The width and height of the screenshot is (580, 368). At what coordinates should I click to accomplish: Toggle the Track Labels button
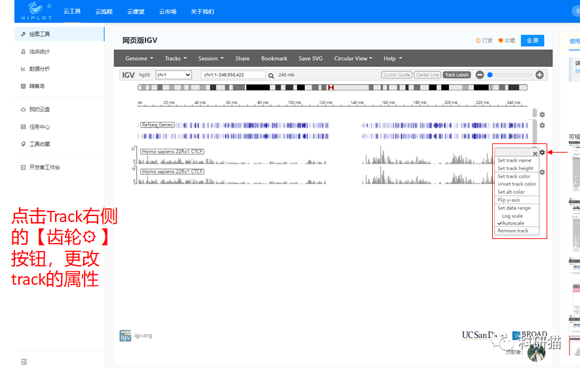tap(457, 75)
